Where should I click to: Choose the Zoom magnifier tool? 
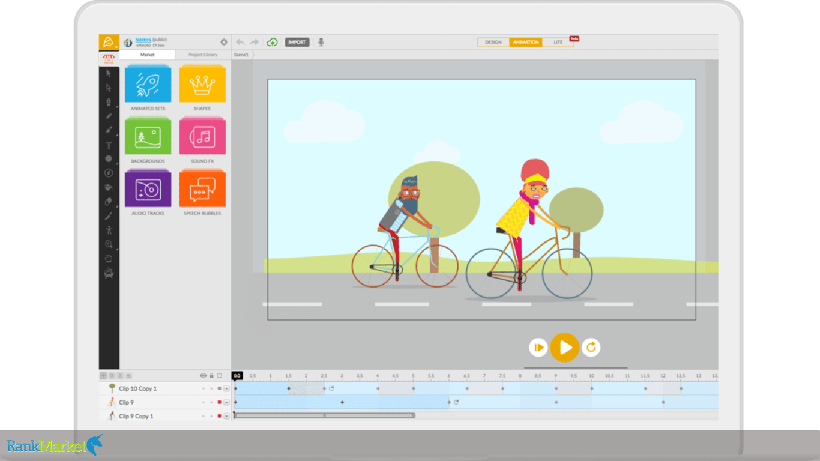pos(109,244)
